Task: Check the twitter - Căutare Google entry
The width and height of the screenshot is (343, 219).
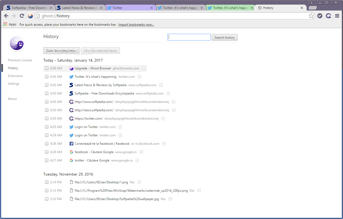Action: point(47,160)
